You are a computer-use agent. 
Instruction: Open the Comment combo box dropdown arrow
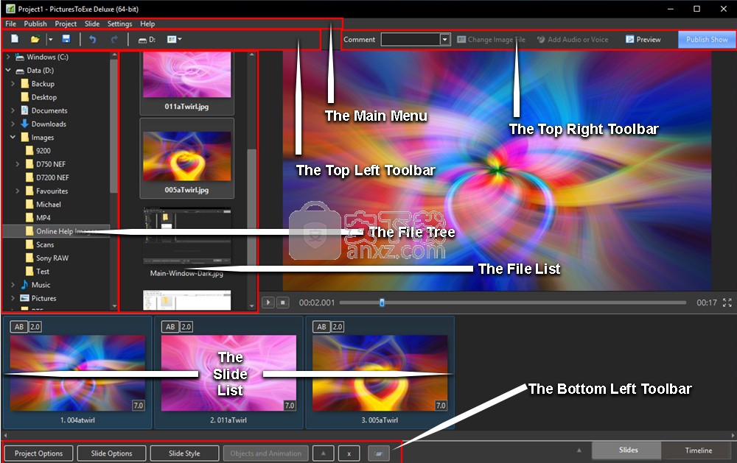click(445, 40)
